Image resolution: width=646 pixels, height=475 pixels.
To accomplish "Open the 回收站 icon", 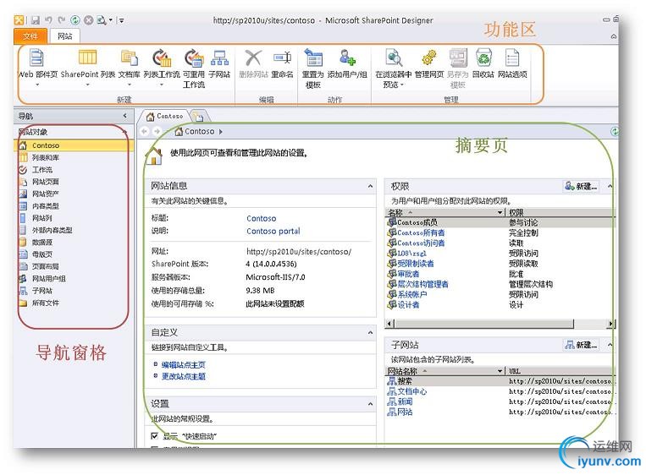I will click(483, 57).
